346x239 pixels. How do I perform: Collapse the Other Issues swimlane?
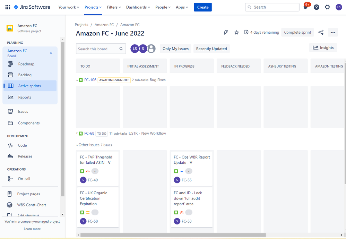(x=77, y=145)
